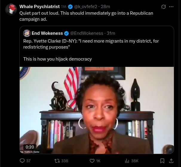Click Whale Psychiatrist's blue verified badge

click(x=70, y=7)
